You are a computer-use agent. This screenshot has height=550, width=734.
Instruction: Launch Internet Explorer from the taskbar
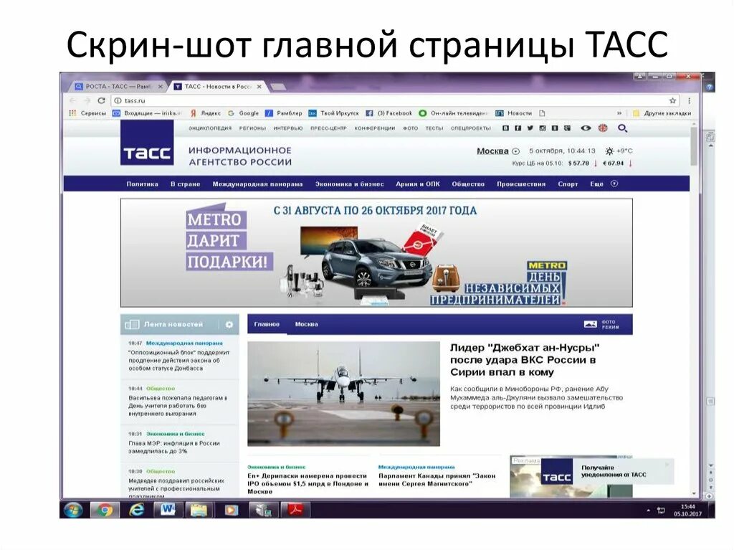[137, 510]
